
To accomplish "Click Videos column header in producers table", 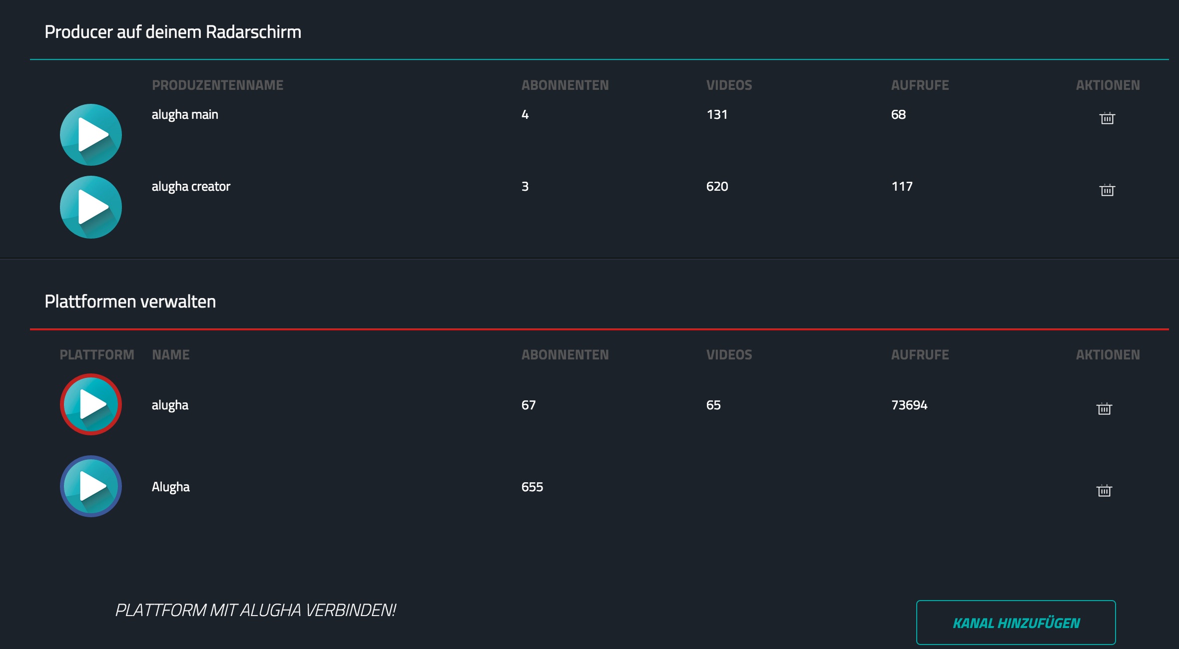I will [x=729, y=85].
